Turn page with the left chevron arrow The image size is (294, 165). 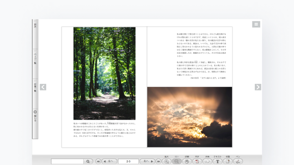click(43, 87)
